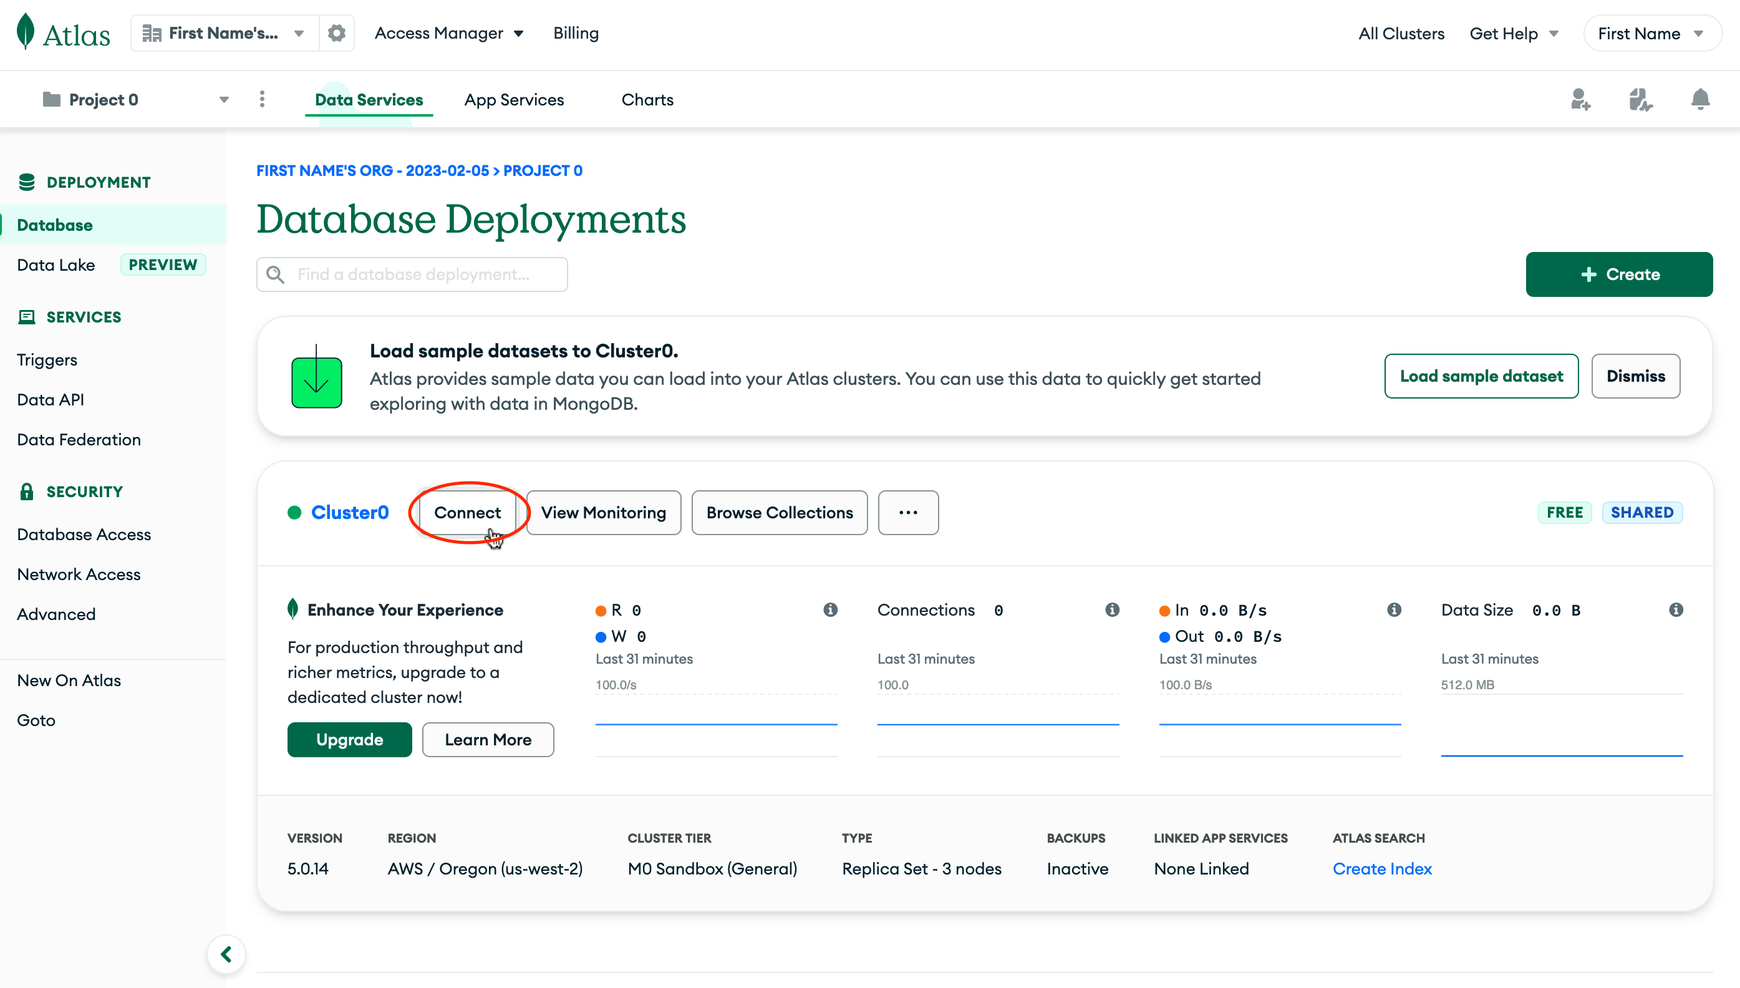The width and height of the screenshot is (1740, 988).
Task: Open the project options three-dot menu
Action: point(262,100)
